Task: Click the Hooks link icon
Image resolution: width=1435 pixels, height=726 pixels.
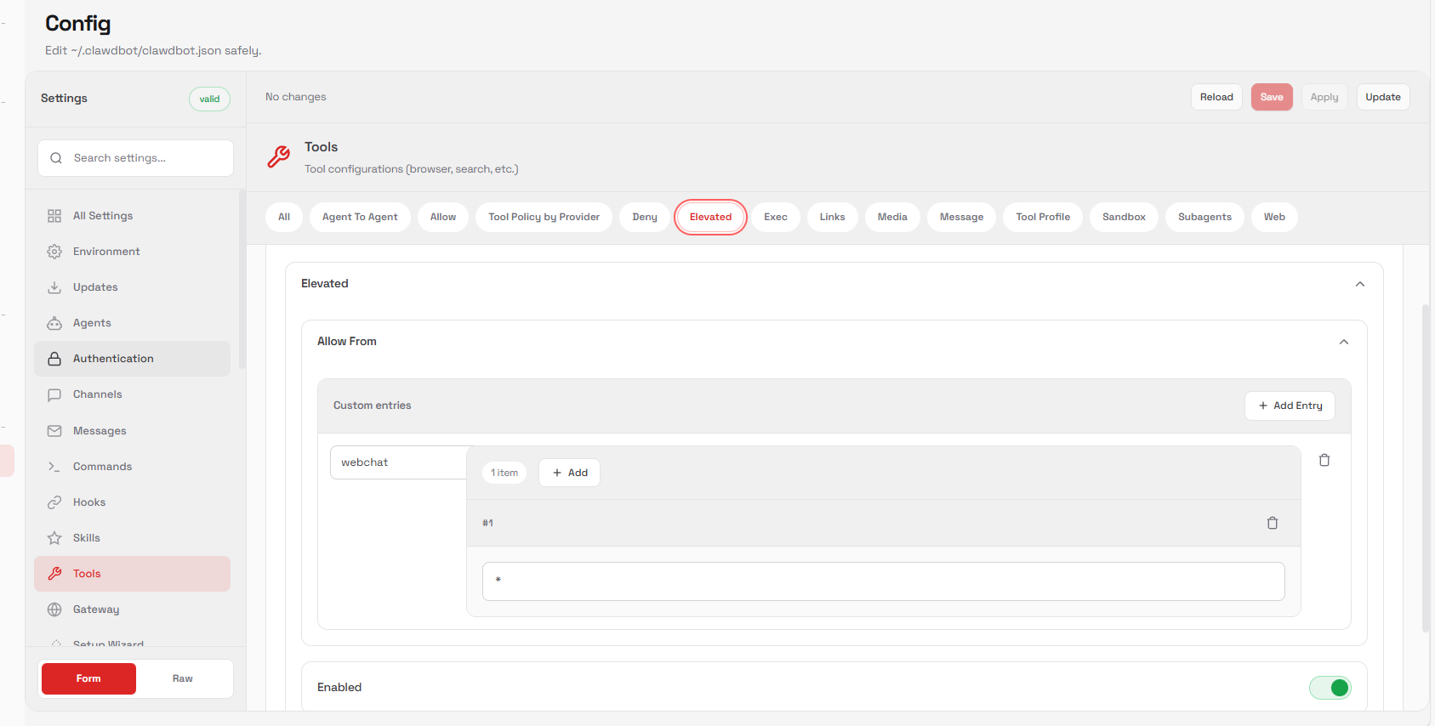Action: (x=54, y=502)
